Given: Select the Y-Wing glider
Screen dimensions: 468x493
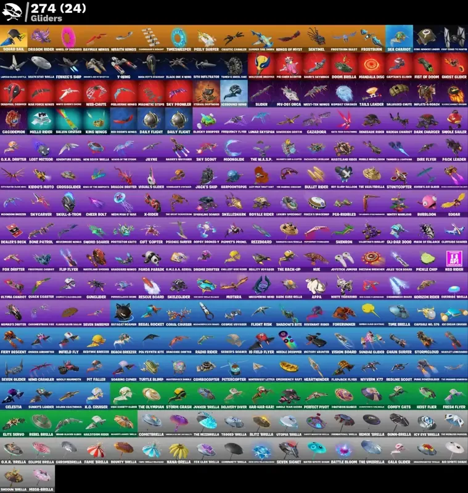Looking at the screenshot, I should click(x=123, y=66).
